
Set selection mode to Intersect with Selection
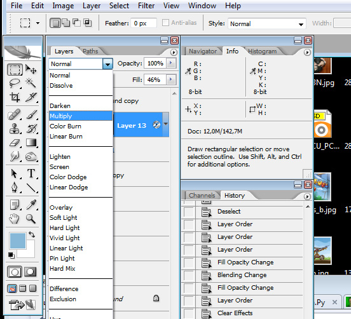(87, 23)
